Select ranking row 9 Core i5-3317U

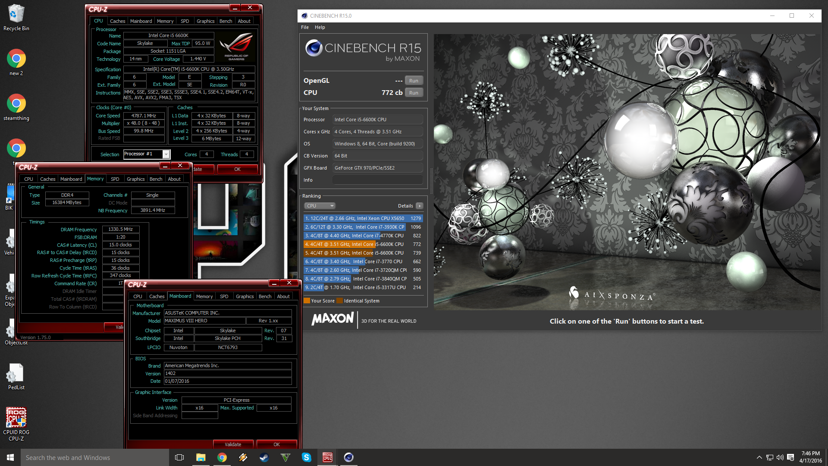click(363, 287)
